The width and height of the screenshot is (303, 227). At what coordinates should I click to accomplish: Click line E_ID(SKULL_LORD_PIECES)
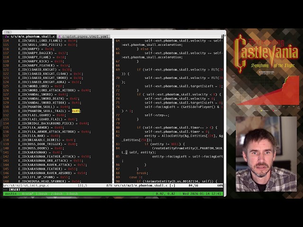point(48,45)
